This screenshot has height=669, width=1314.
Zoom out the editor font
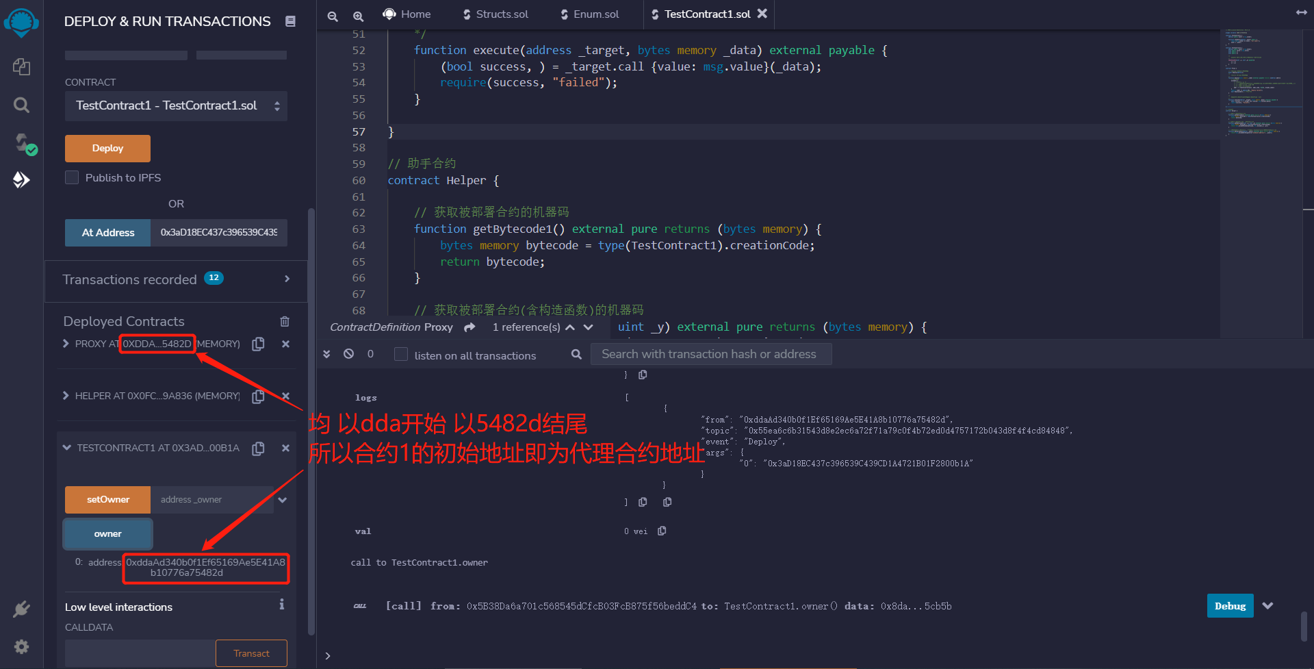(x=333, y=16)
